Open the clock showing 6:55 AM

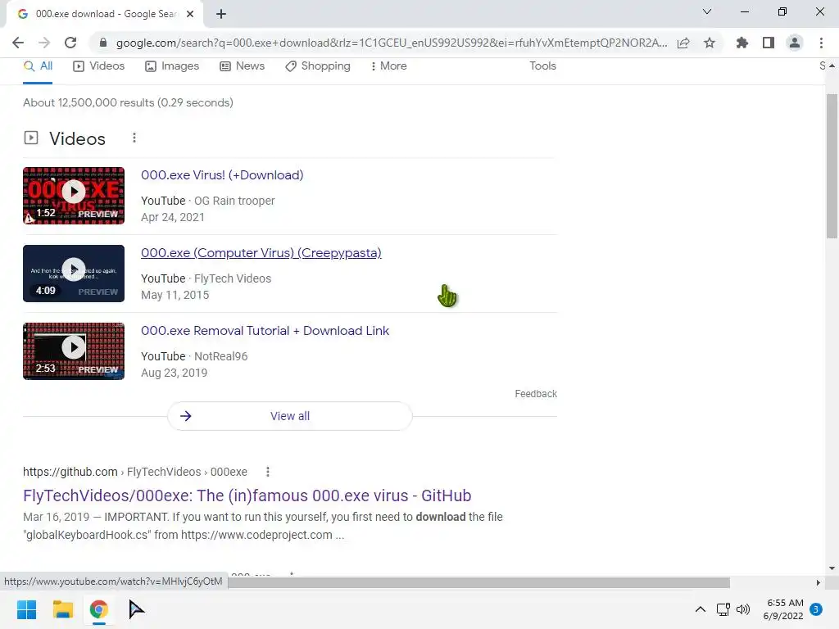point(783,609)
